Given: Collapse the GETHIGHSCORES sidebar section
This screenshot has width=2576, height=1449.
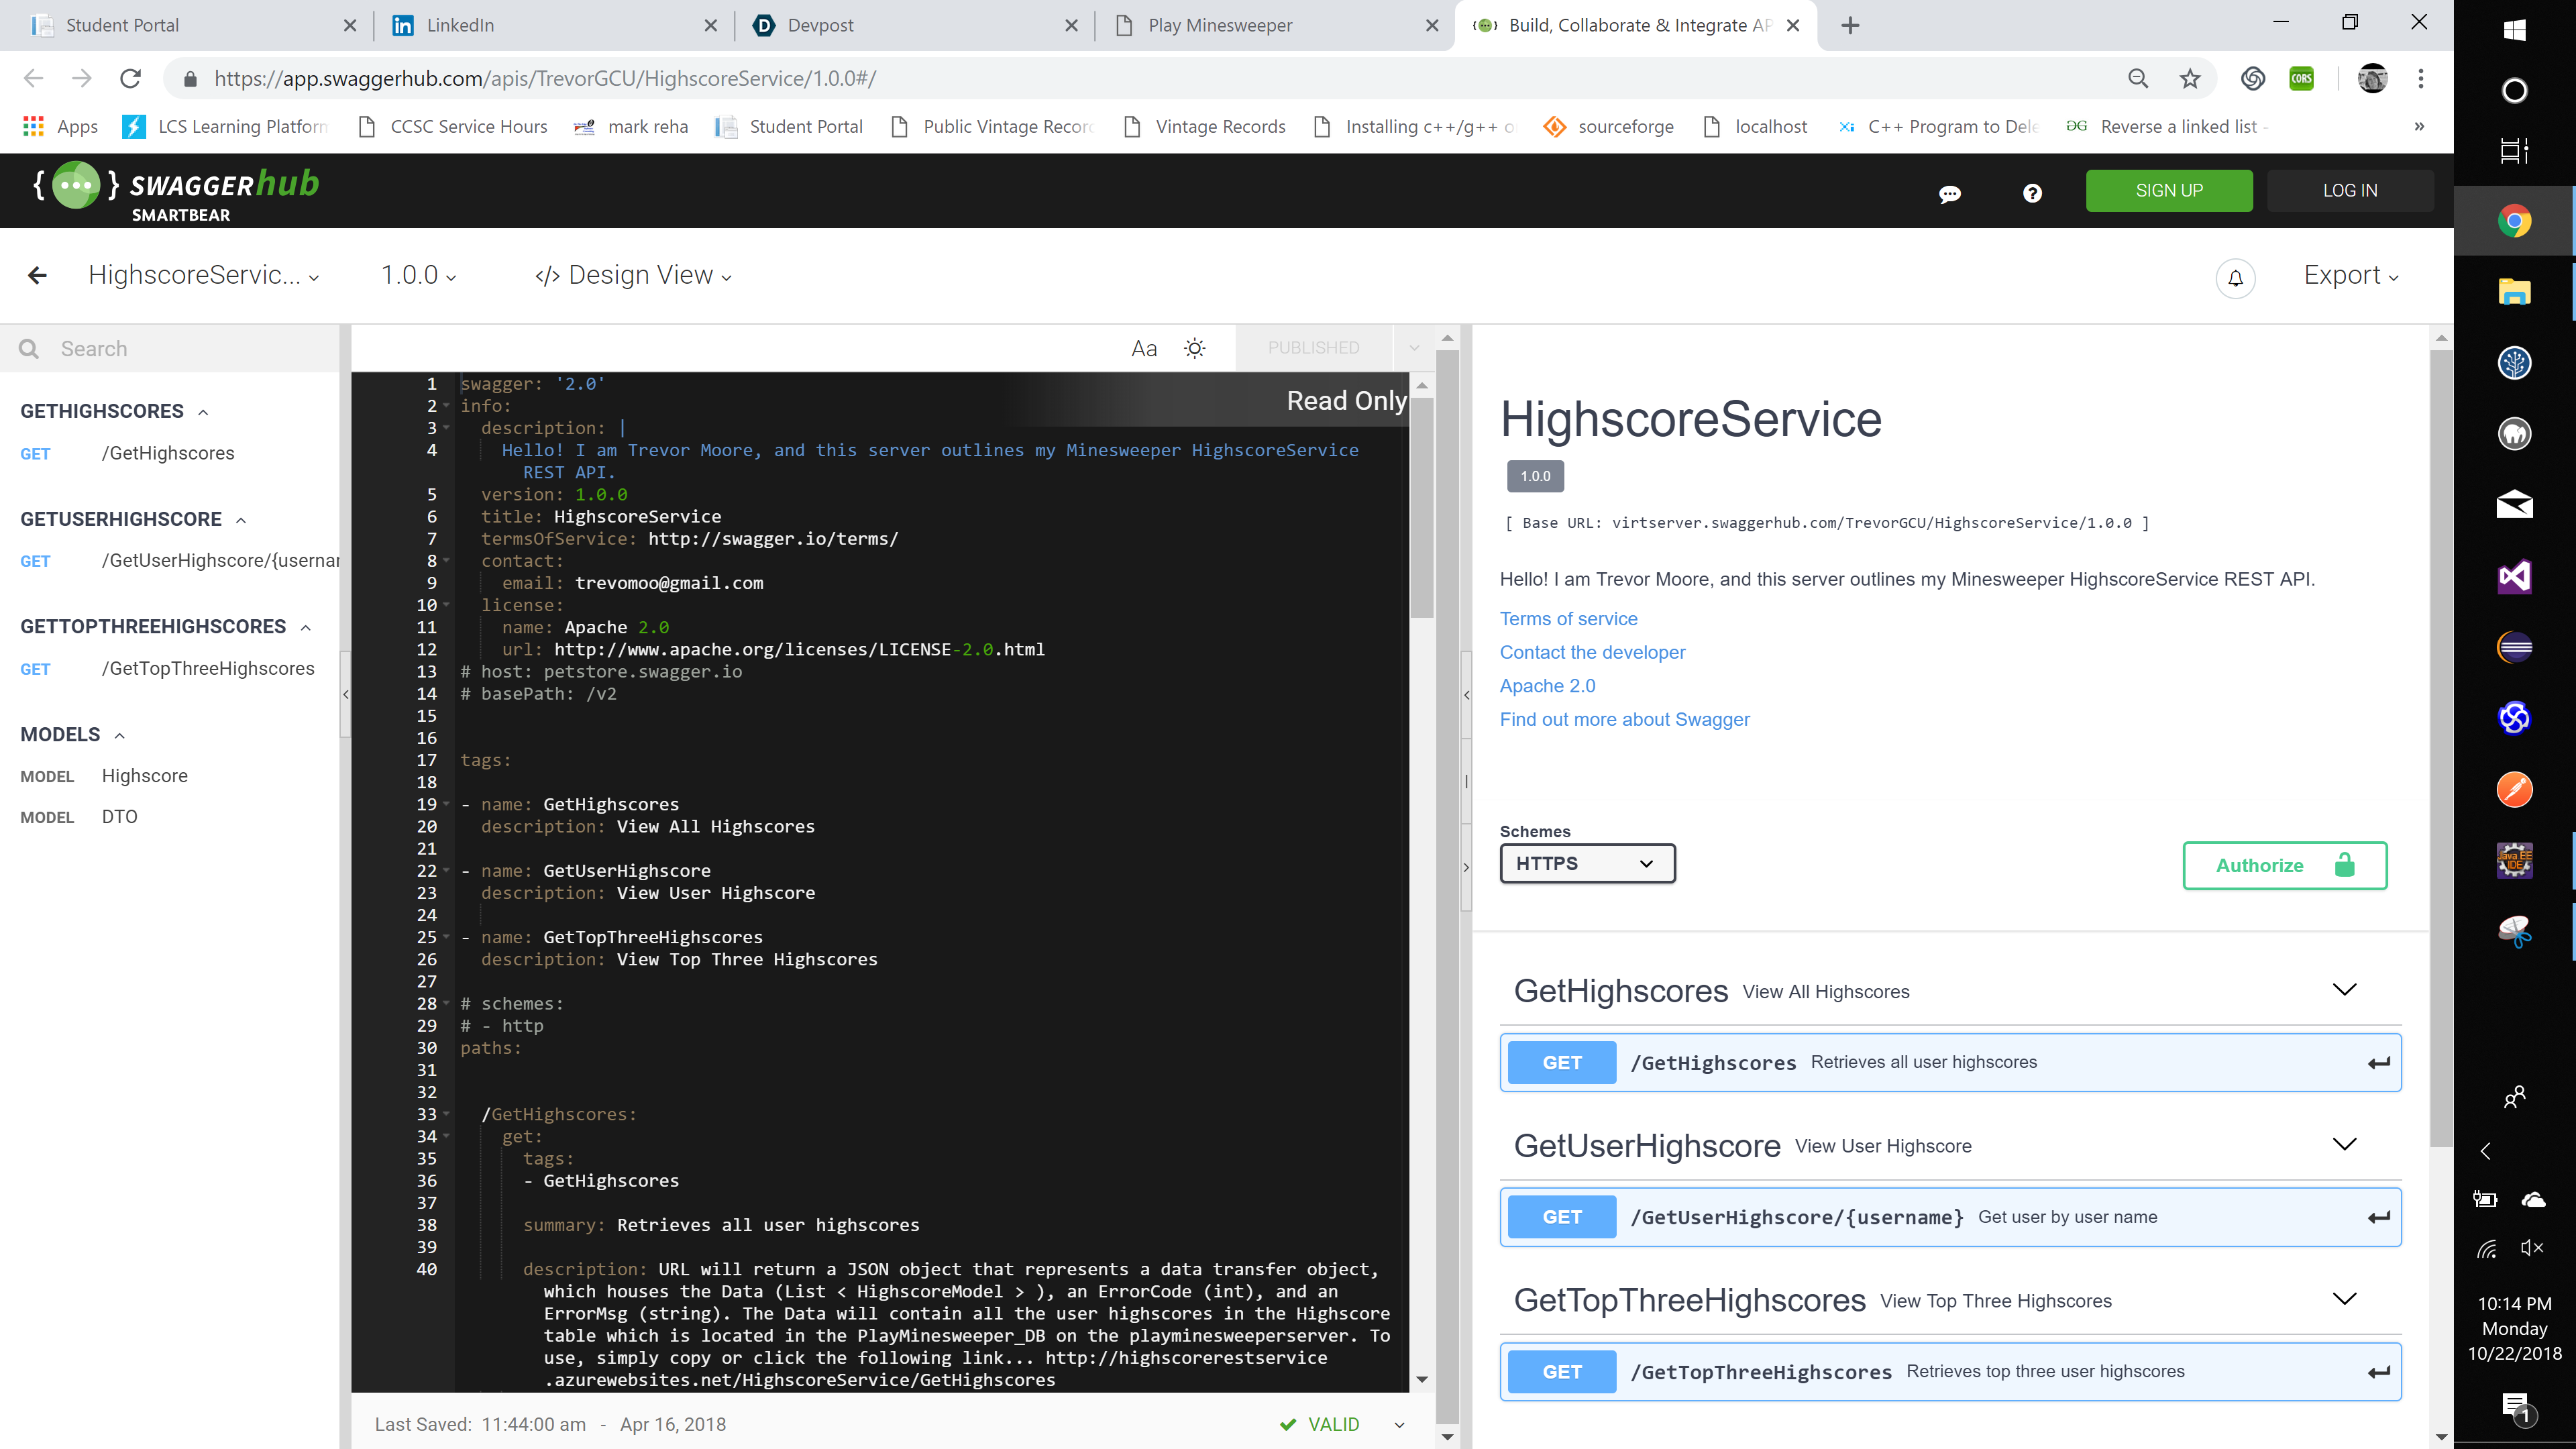Looking at the screenshot, I should (203, 412).
